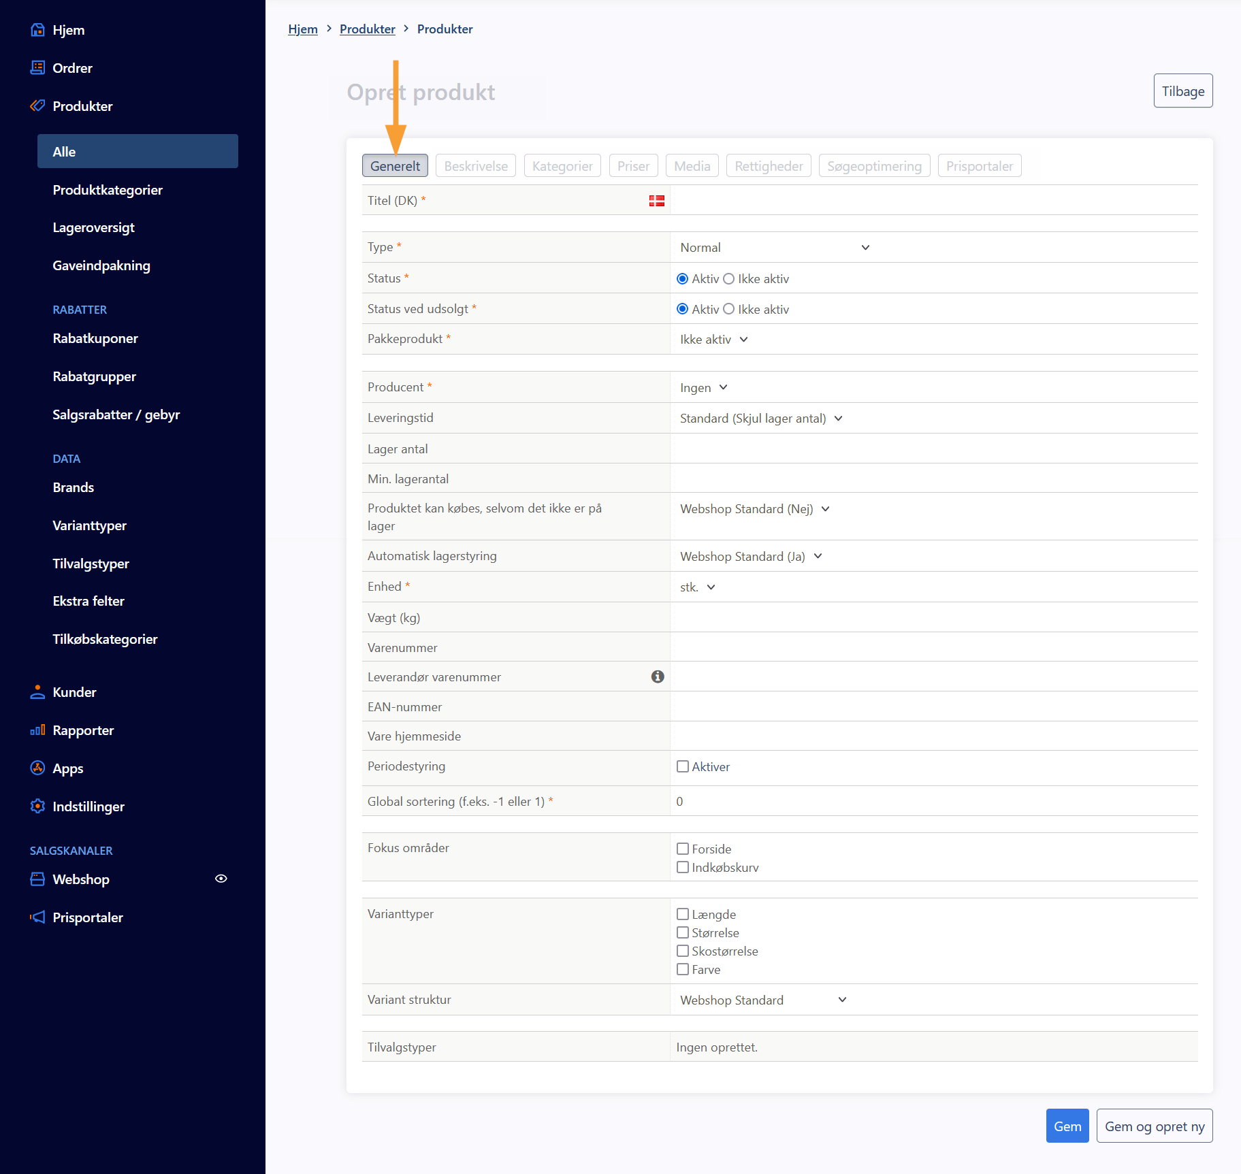Check the Længde variant type checkbox

pos(682,914)
